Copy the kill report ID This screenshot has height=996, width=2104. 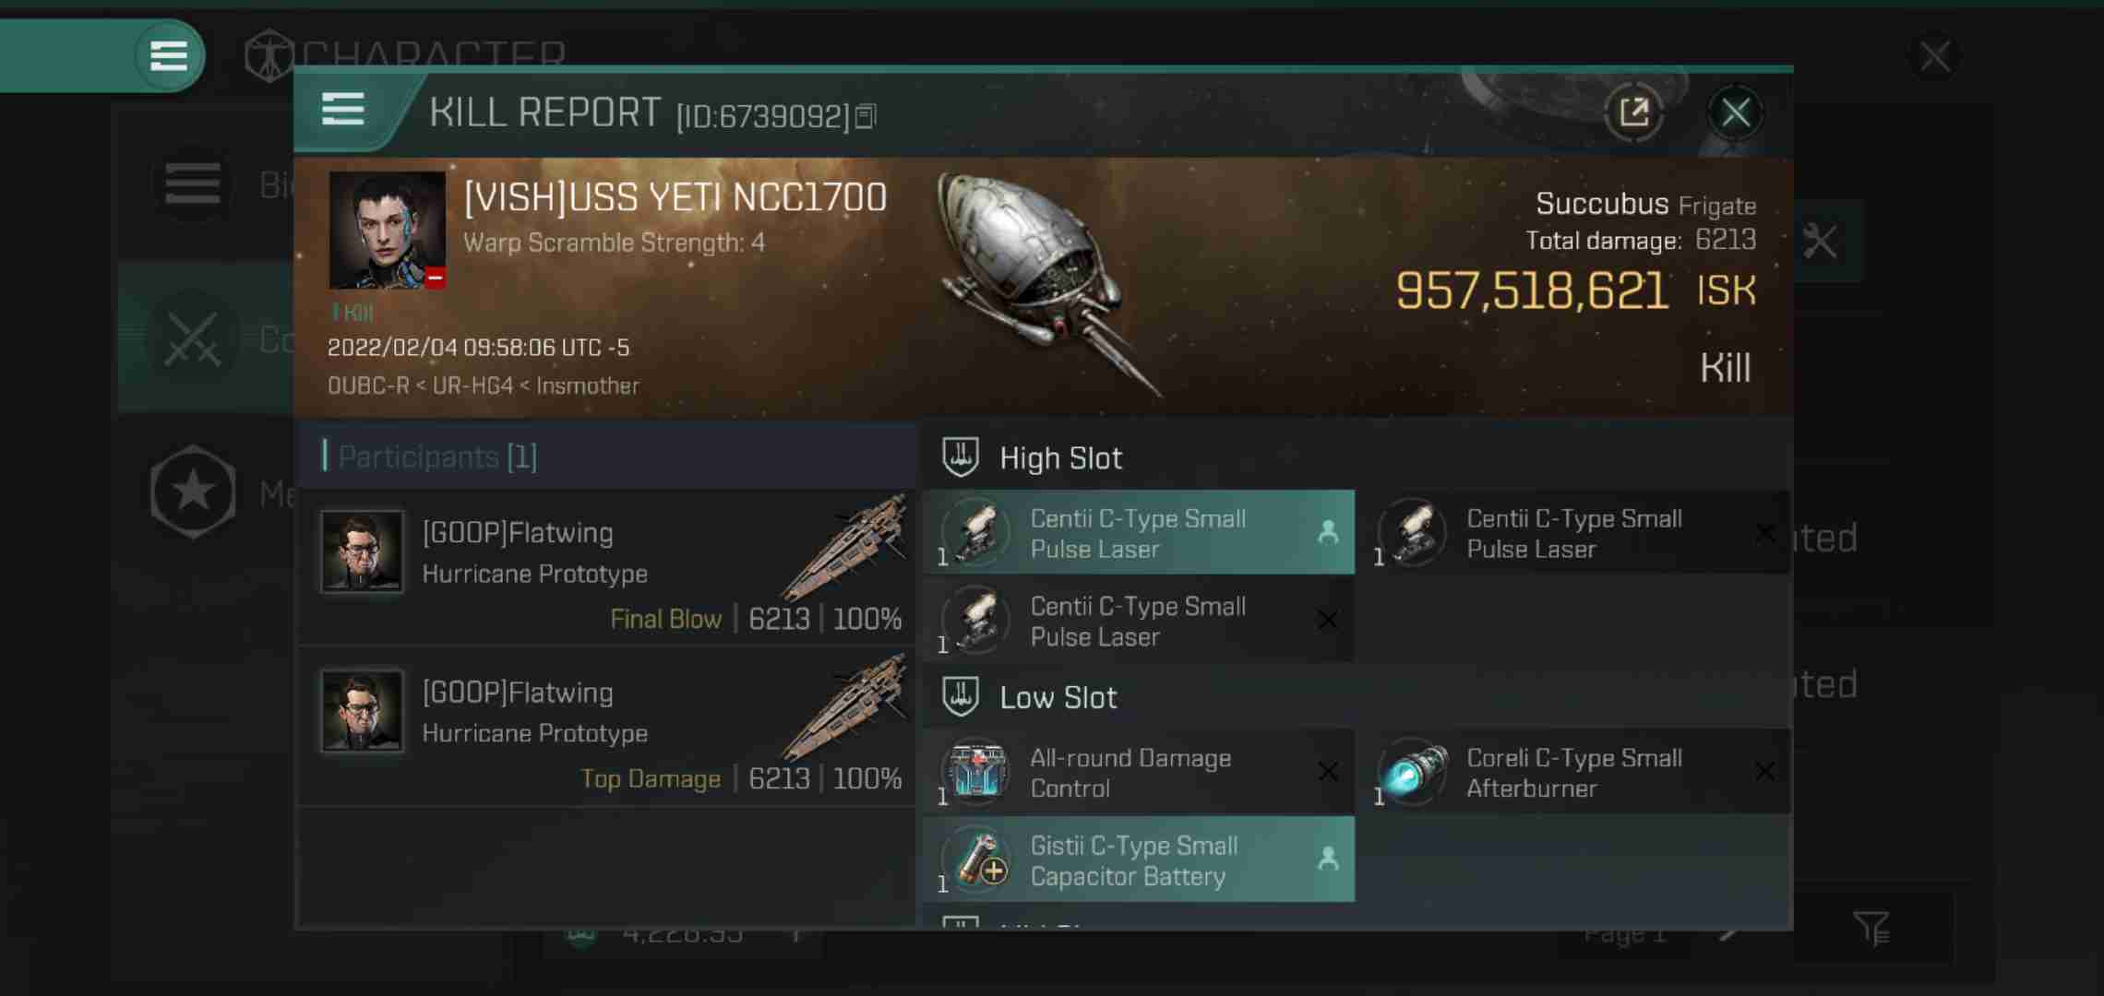pos(866,116)
